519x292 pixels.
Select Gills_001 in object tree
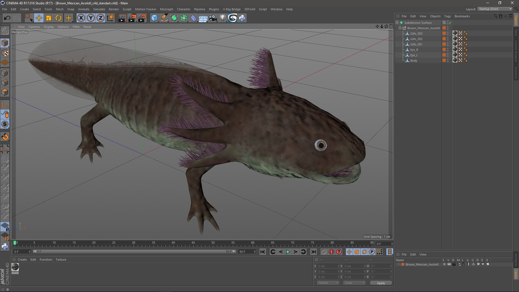pyautogui.click(x=416, y=44)
